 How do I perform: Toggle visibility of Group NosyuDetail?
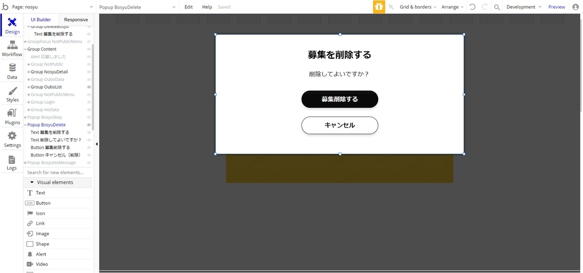coord(89,72)
